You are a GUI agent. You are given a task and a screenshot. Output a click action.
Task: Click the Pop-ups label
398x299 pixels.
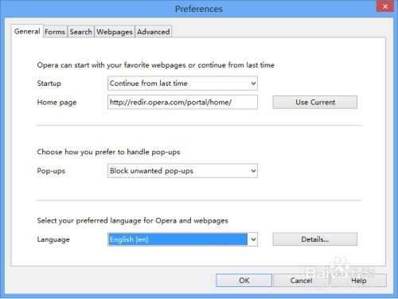tap(51, 171)
